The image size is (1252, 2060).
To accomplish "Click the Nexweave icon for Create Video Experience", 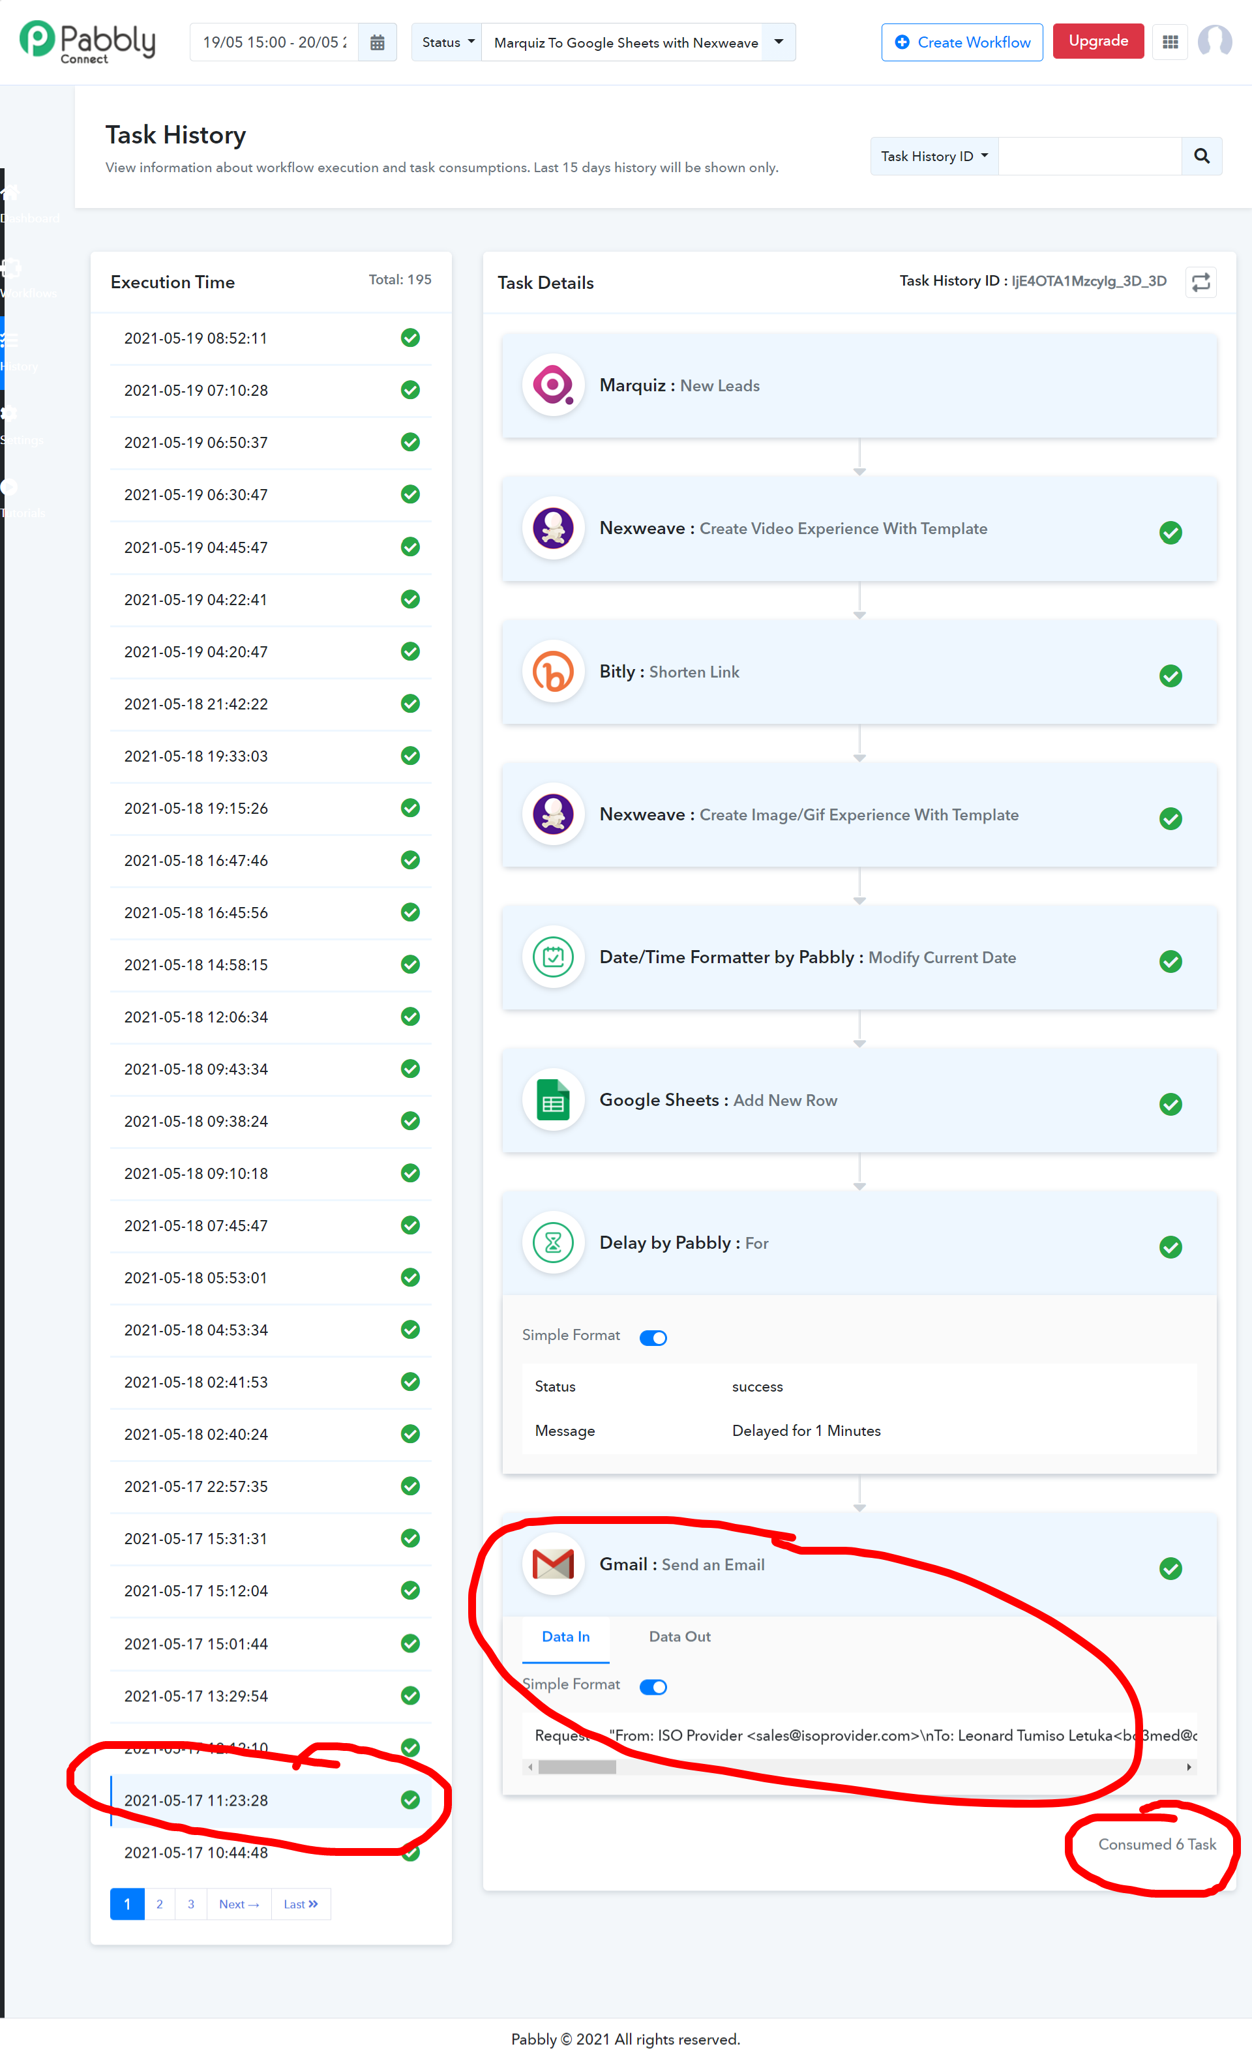I will [x=552, y=528].
